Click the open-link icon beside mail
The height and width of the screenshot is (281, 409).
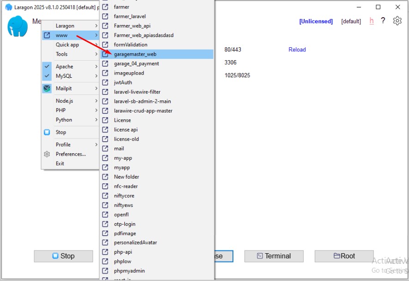(x=105, y=149)
